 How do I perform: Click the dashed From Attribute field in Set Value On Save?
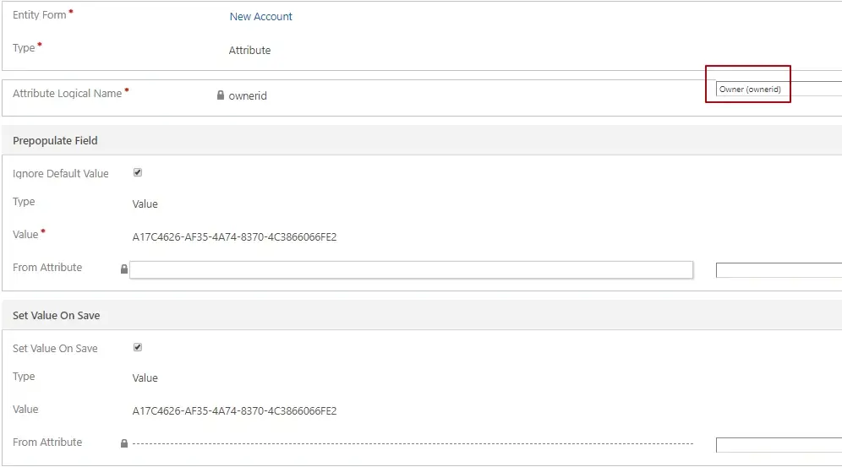(411, 443)
